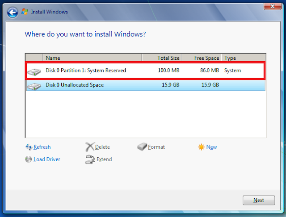Choose the Extend option

pos(104,159)
